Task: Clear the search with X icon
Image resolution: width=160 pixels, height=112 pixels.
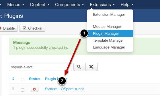Action: [x=91, y=67]
